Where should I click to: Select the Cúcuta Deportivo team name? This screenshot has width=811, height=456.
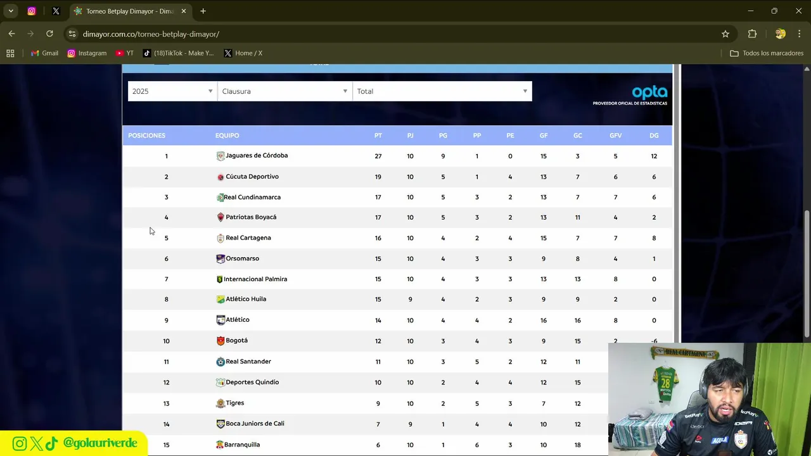point(252,177)
